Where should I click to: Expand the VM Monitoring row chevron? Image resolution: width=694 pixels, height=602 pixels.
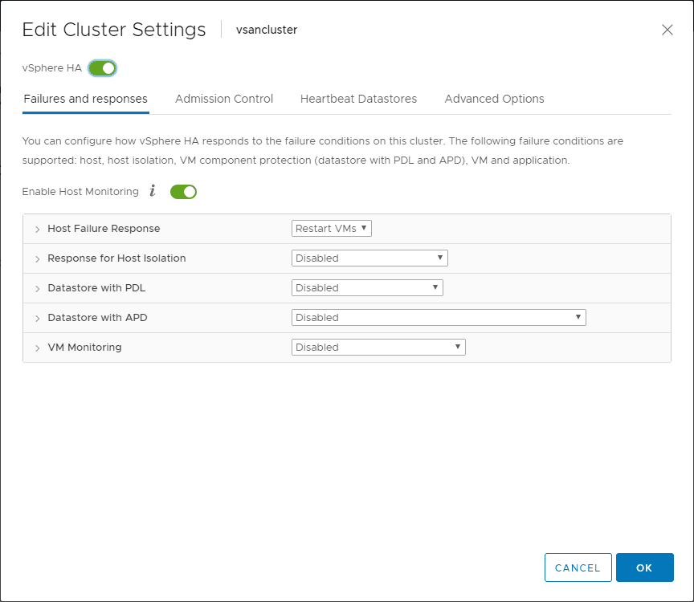(38, 348)
